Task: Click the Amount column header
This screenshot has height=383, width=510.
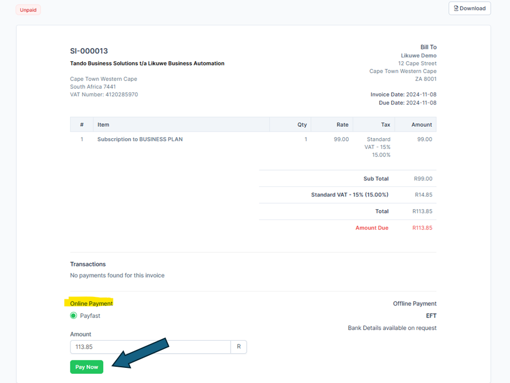Action: [x=422, y=125]
